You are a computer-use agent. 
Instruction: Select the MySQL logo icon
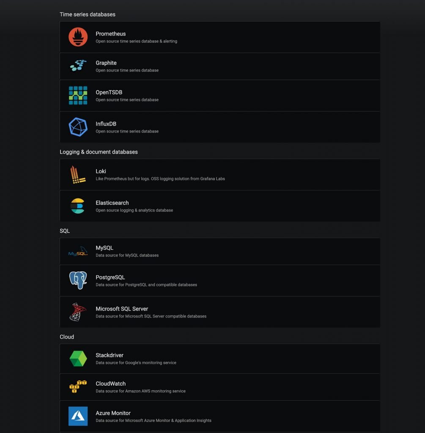(x=78, y=251)
